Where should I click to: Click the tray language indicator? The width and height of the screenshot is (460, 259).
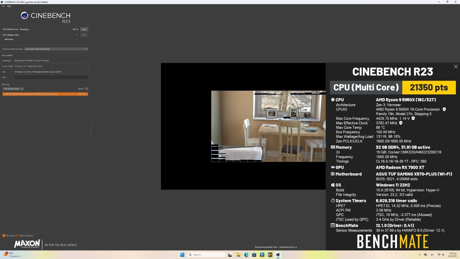[x=432, y=255]
